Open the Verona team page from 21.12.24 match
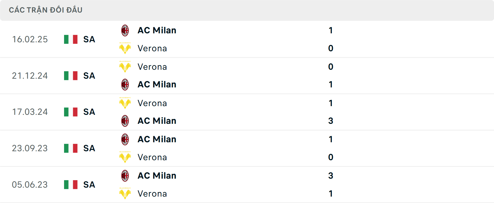494x203 pixels. 152,67
